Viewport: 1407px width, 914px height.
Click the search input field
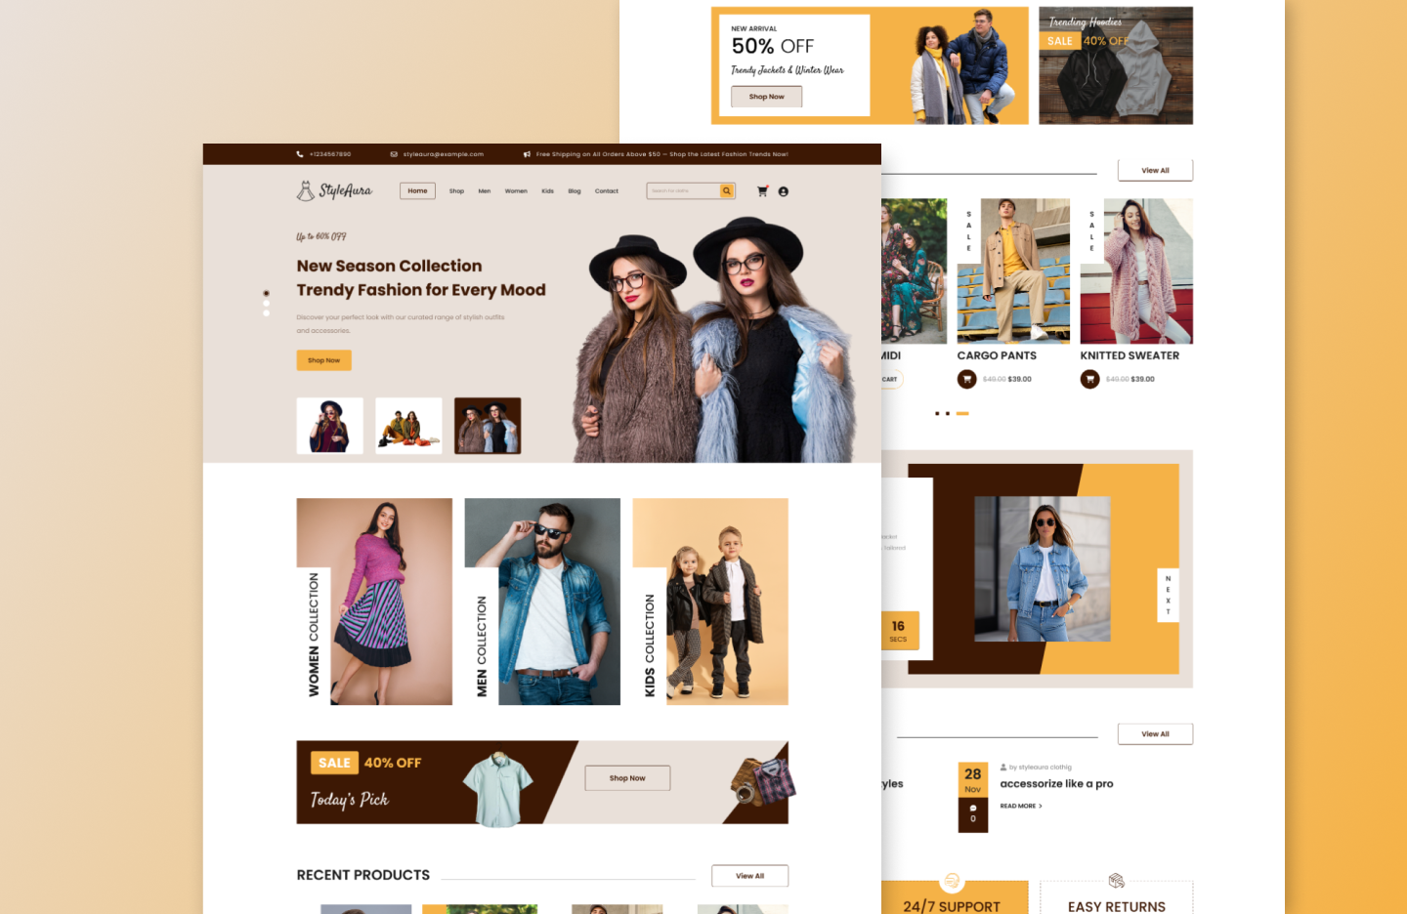click(x=684, y=190)
